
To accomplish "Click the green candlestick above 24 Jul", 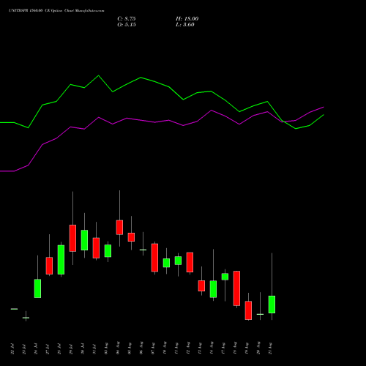I will point(37,288).
